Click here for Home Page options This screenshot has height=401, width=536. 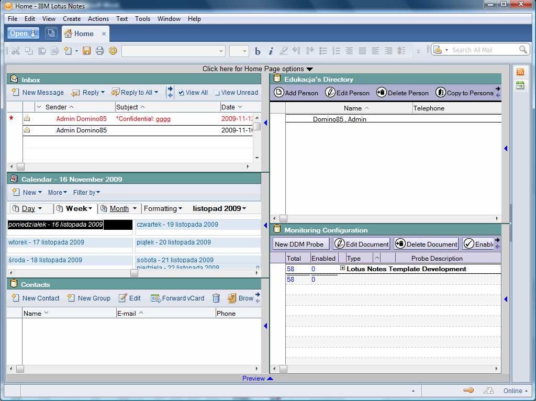(x=258, y=69)
